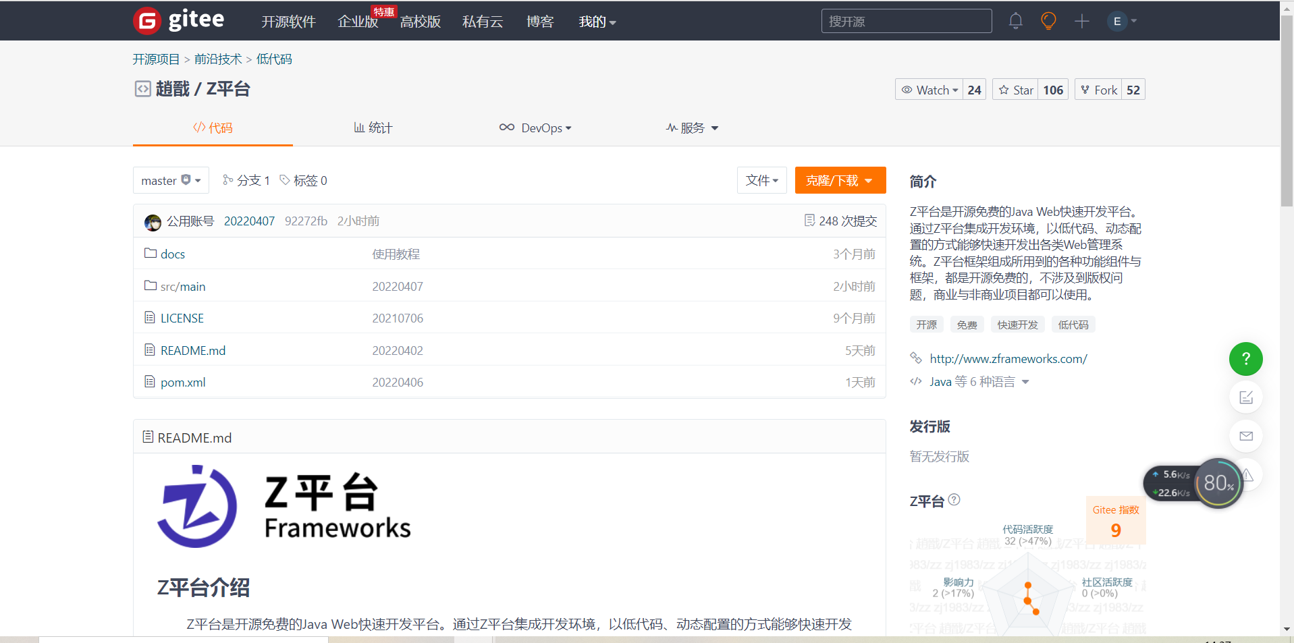Click the repository code icon beside title
The height and width of the screenshot is (643, 1294).
[142, 89]
